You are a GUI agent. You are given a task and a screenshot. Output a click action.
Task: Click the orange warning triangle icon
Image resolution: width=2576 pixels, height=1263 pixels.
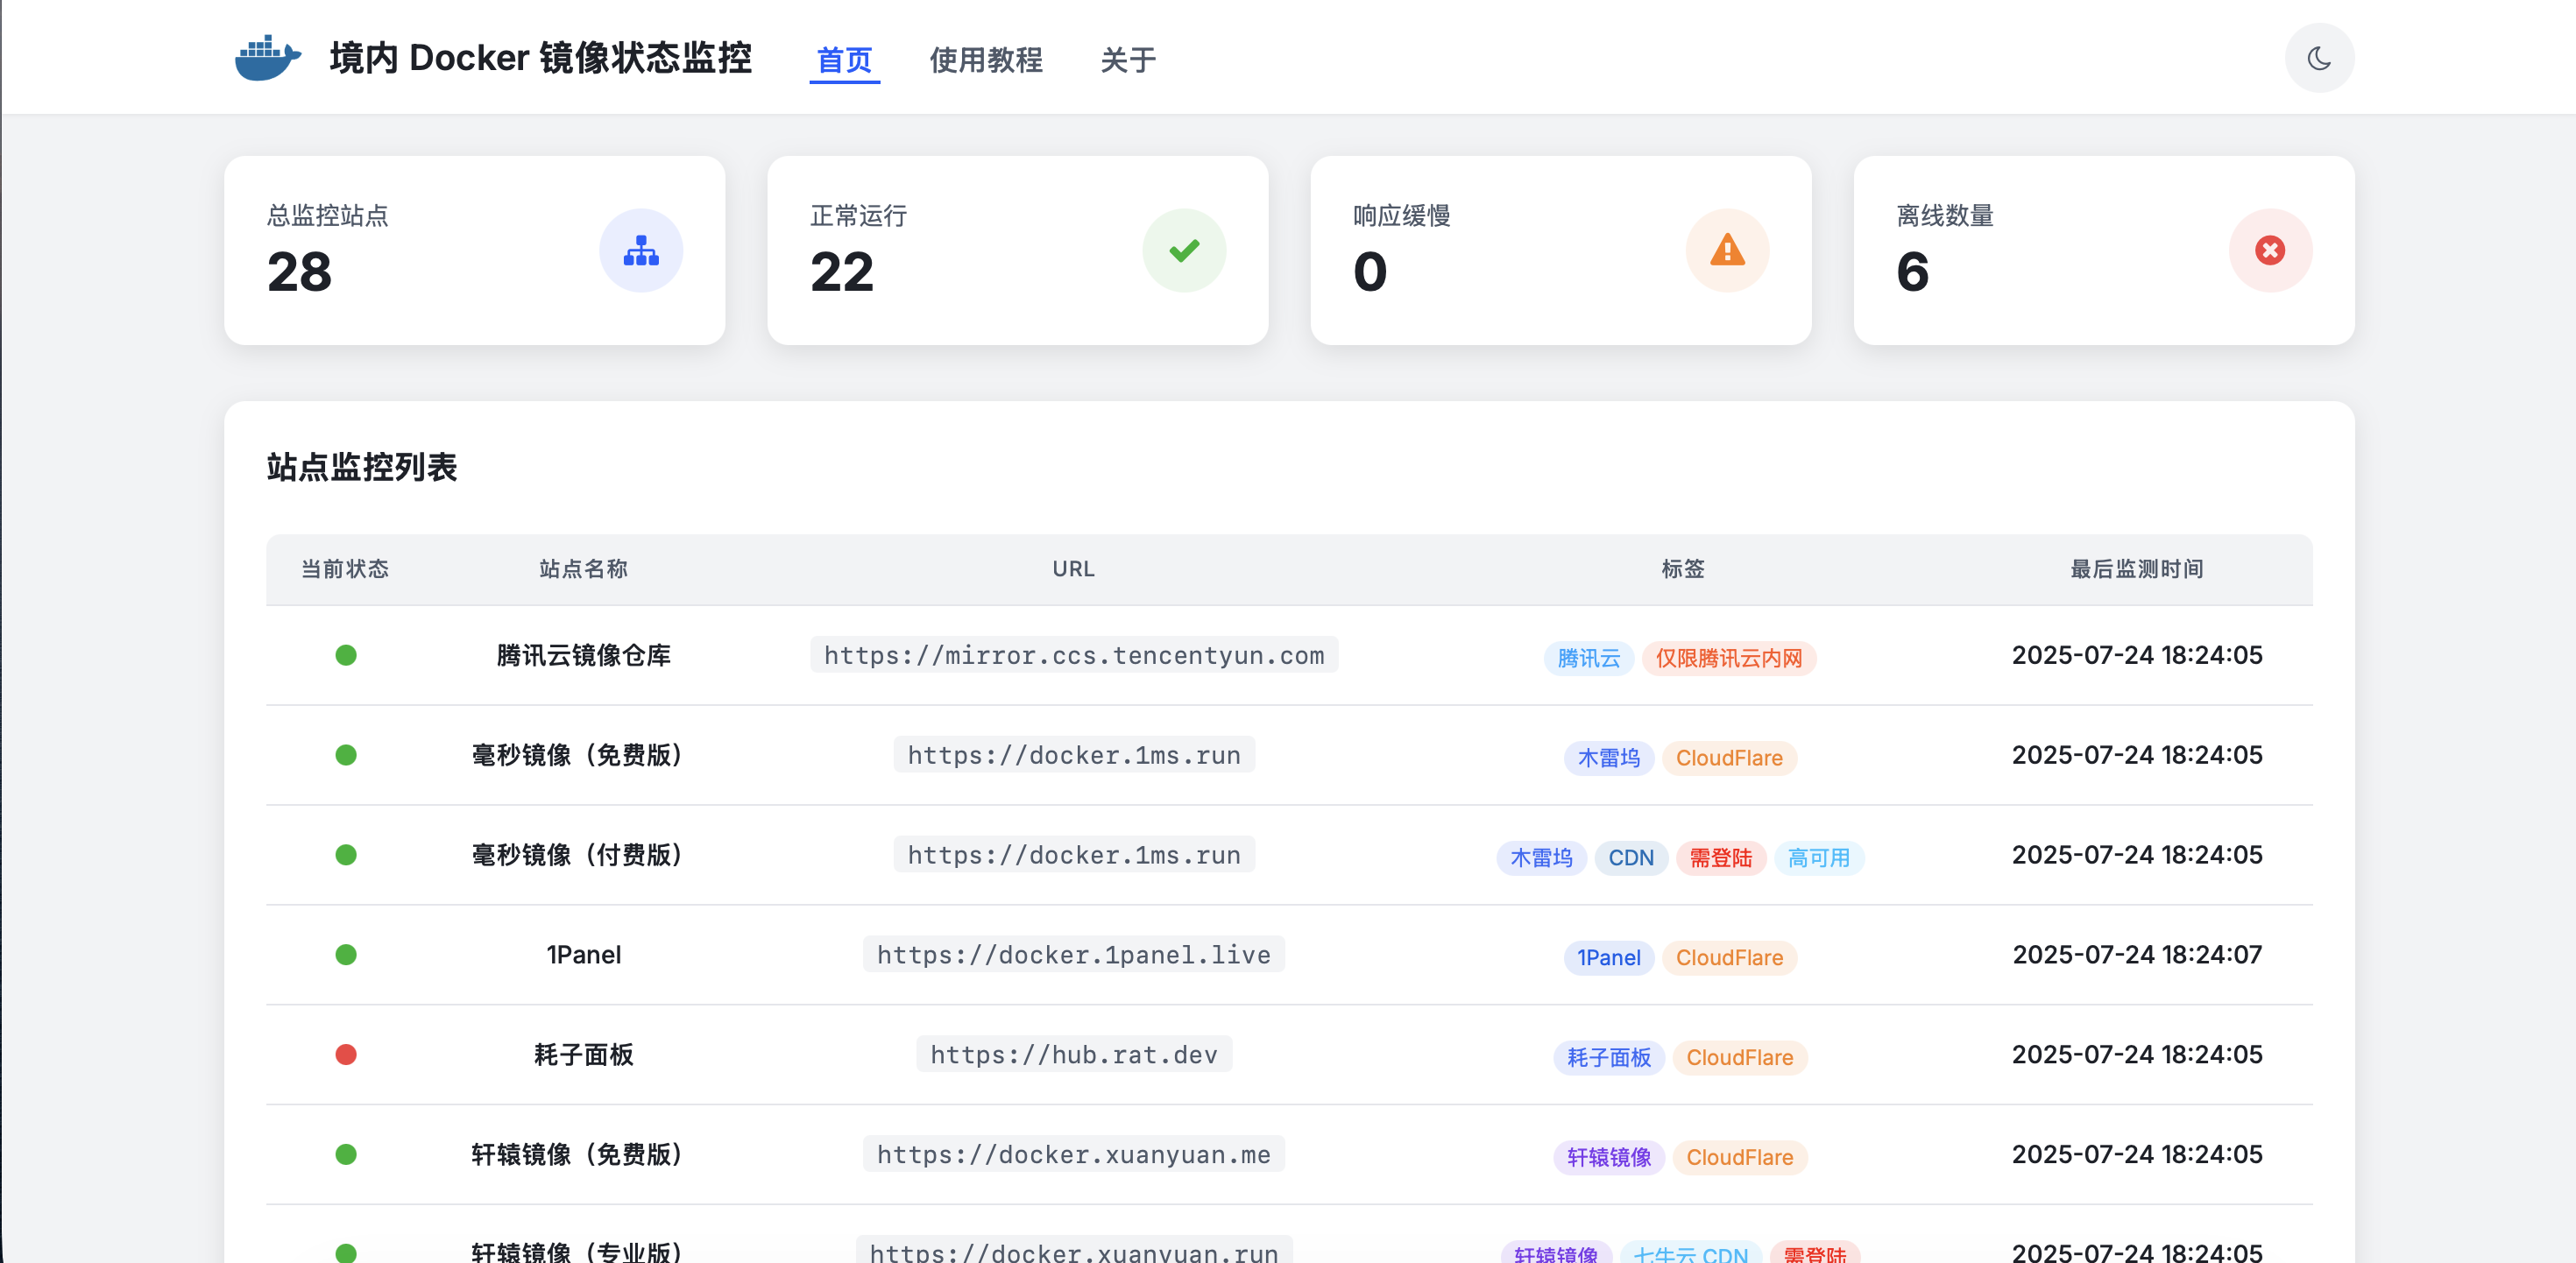tap(1727, 250)
